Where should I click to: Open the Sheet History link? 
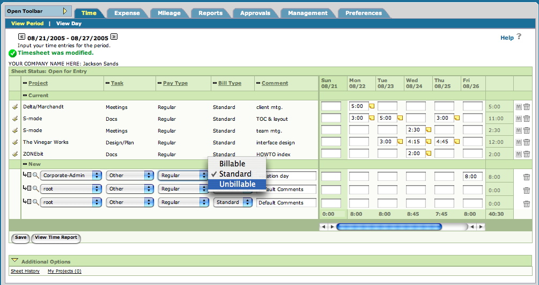(25, 271)
